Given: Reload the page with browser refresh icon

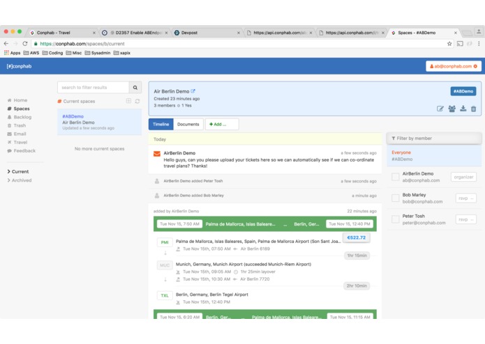Looking at the screenshot, I should click(25, 43).
